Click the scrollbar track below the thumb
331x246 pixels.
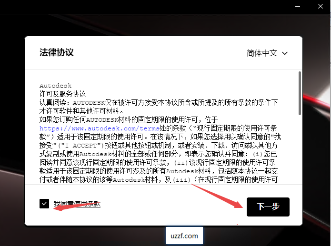[x=299, y=152]
